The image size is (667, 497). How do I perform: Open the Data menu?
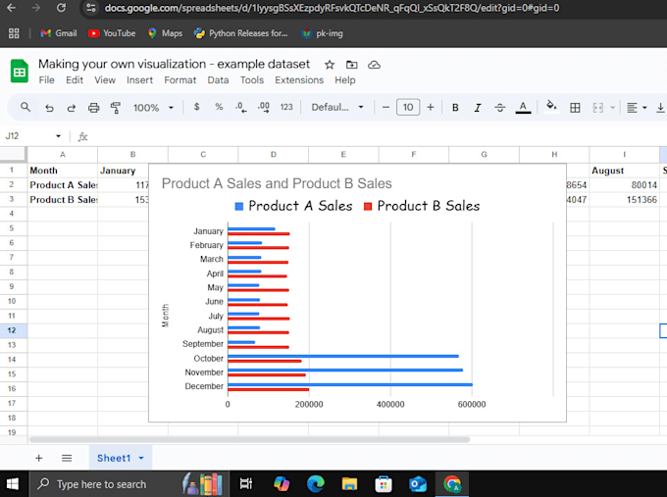pos(218,80)
